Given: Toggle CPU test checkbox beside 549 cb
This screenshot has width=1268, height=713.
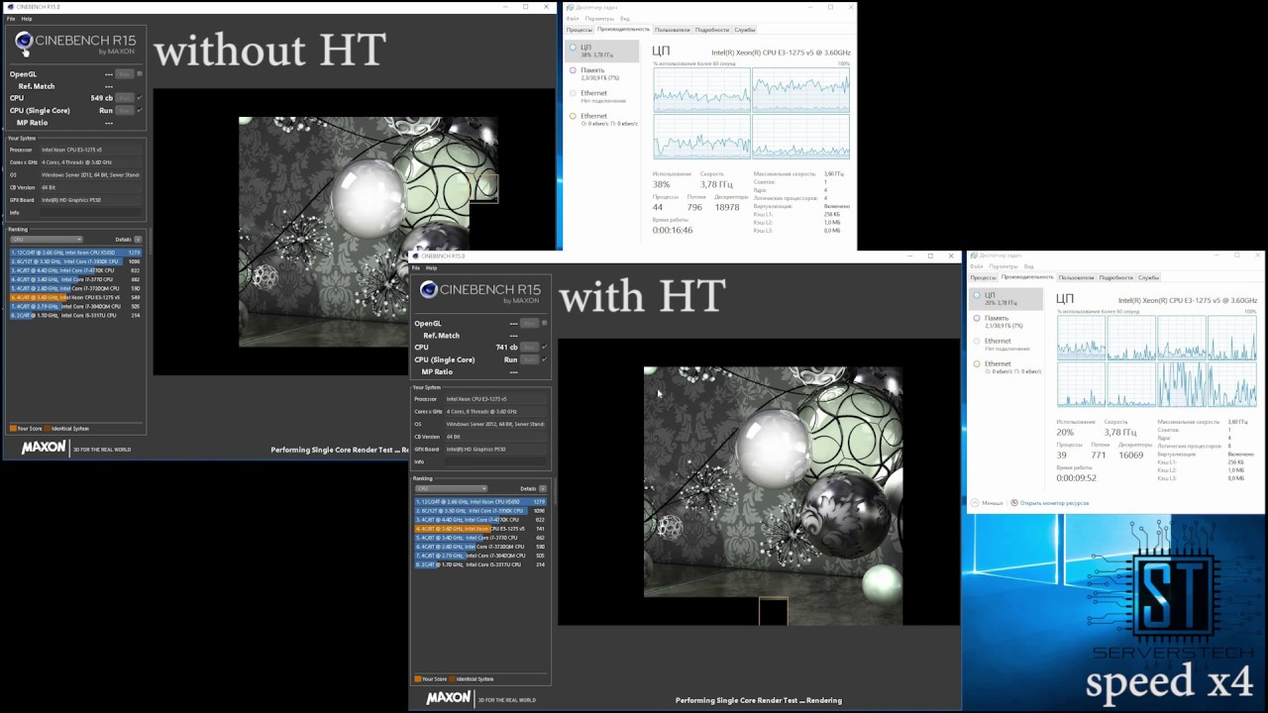Looking at the screenshot, I should pyautogui.click(x=140, y=98).
